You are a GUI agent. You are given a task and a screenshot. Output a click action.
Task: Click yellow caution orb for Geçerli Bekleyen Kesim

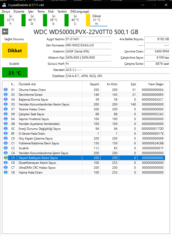click(6, 158)
